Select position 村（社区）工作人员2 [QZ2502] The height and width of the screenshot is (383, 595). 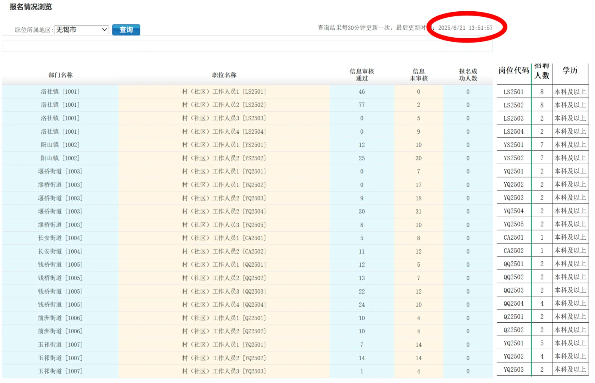tap(224, 331)
